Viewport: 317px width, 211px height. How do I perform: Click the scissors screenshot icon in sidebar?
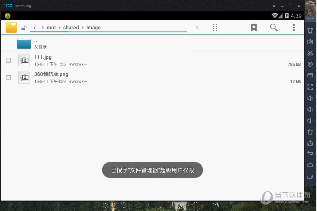(310, 53)
